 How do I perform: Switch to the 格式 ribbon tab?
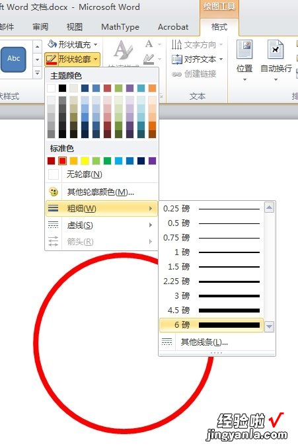click(x=219, y=26)
